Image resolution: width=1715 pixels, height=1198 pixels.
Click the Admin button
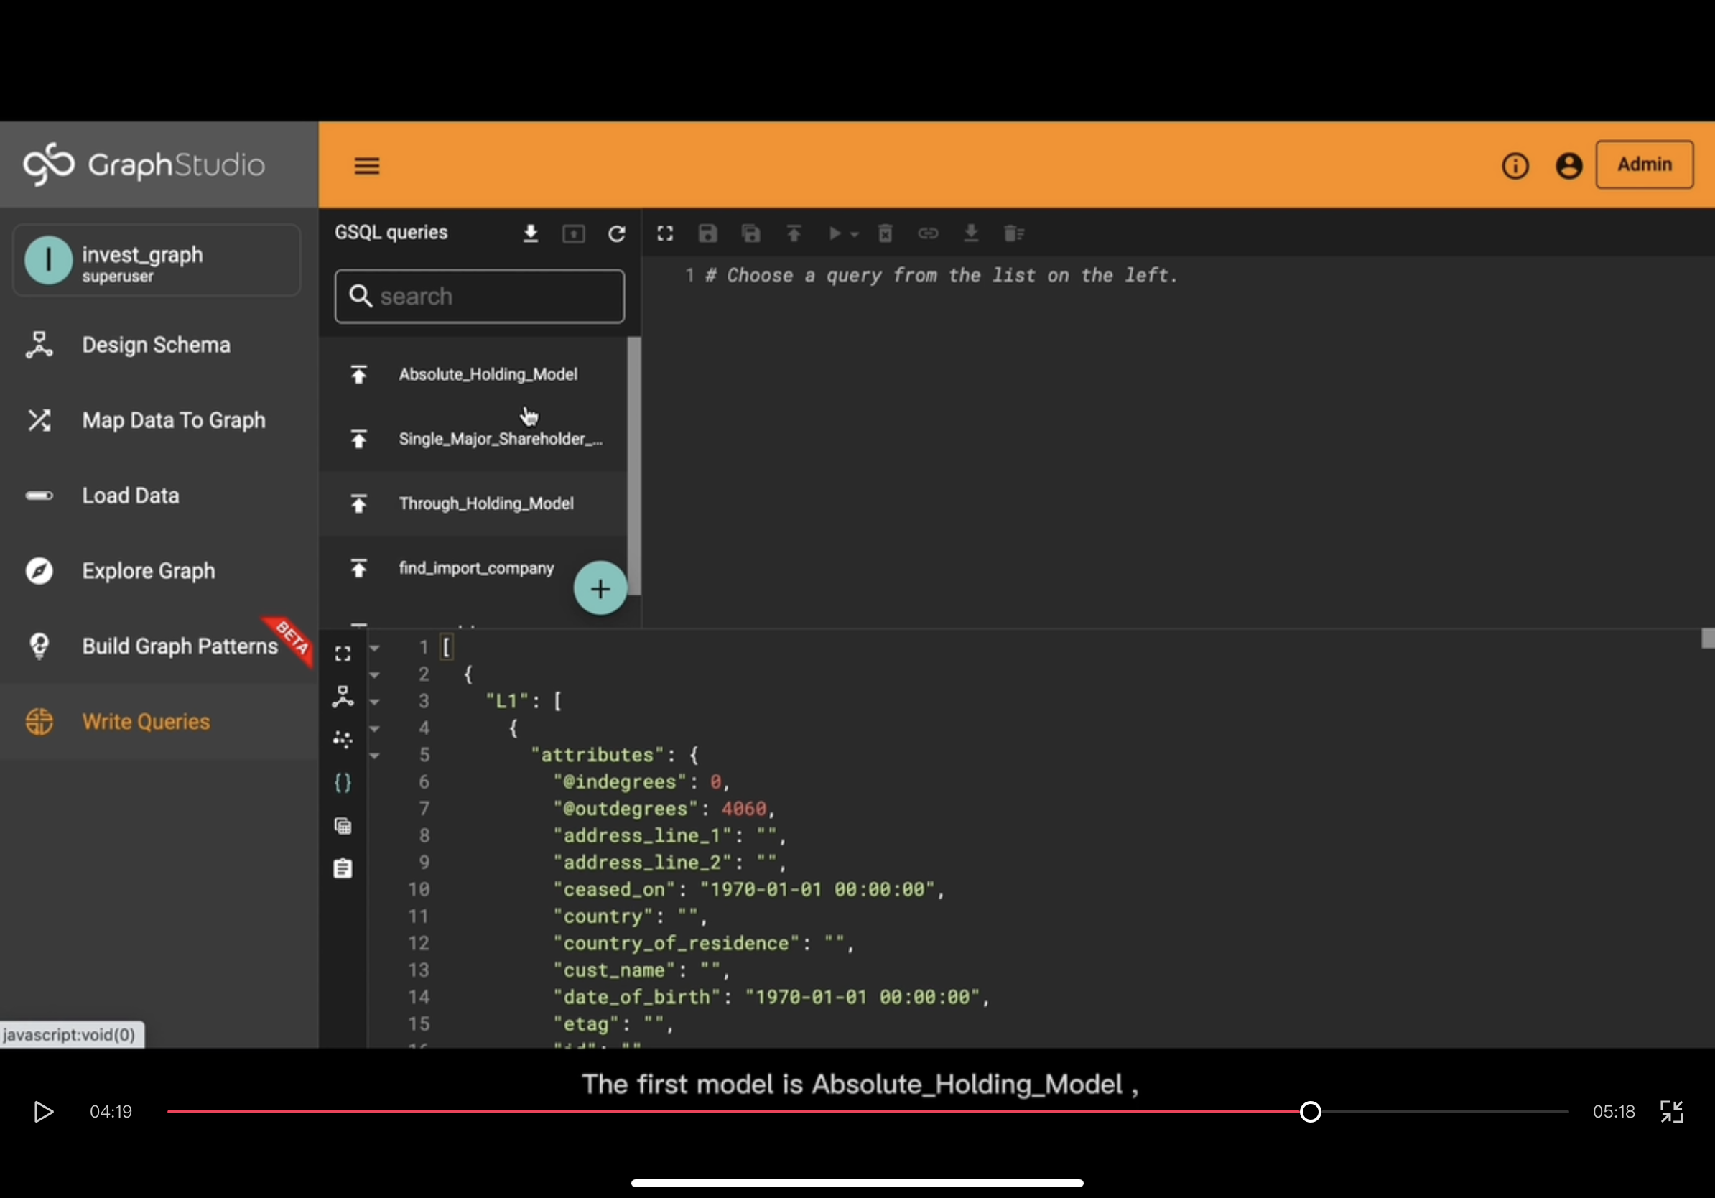[x=1644, y=164]
